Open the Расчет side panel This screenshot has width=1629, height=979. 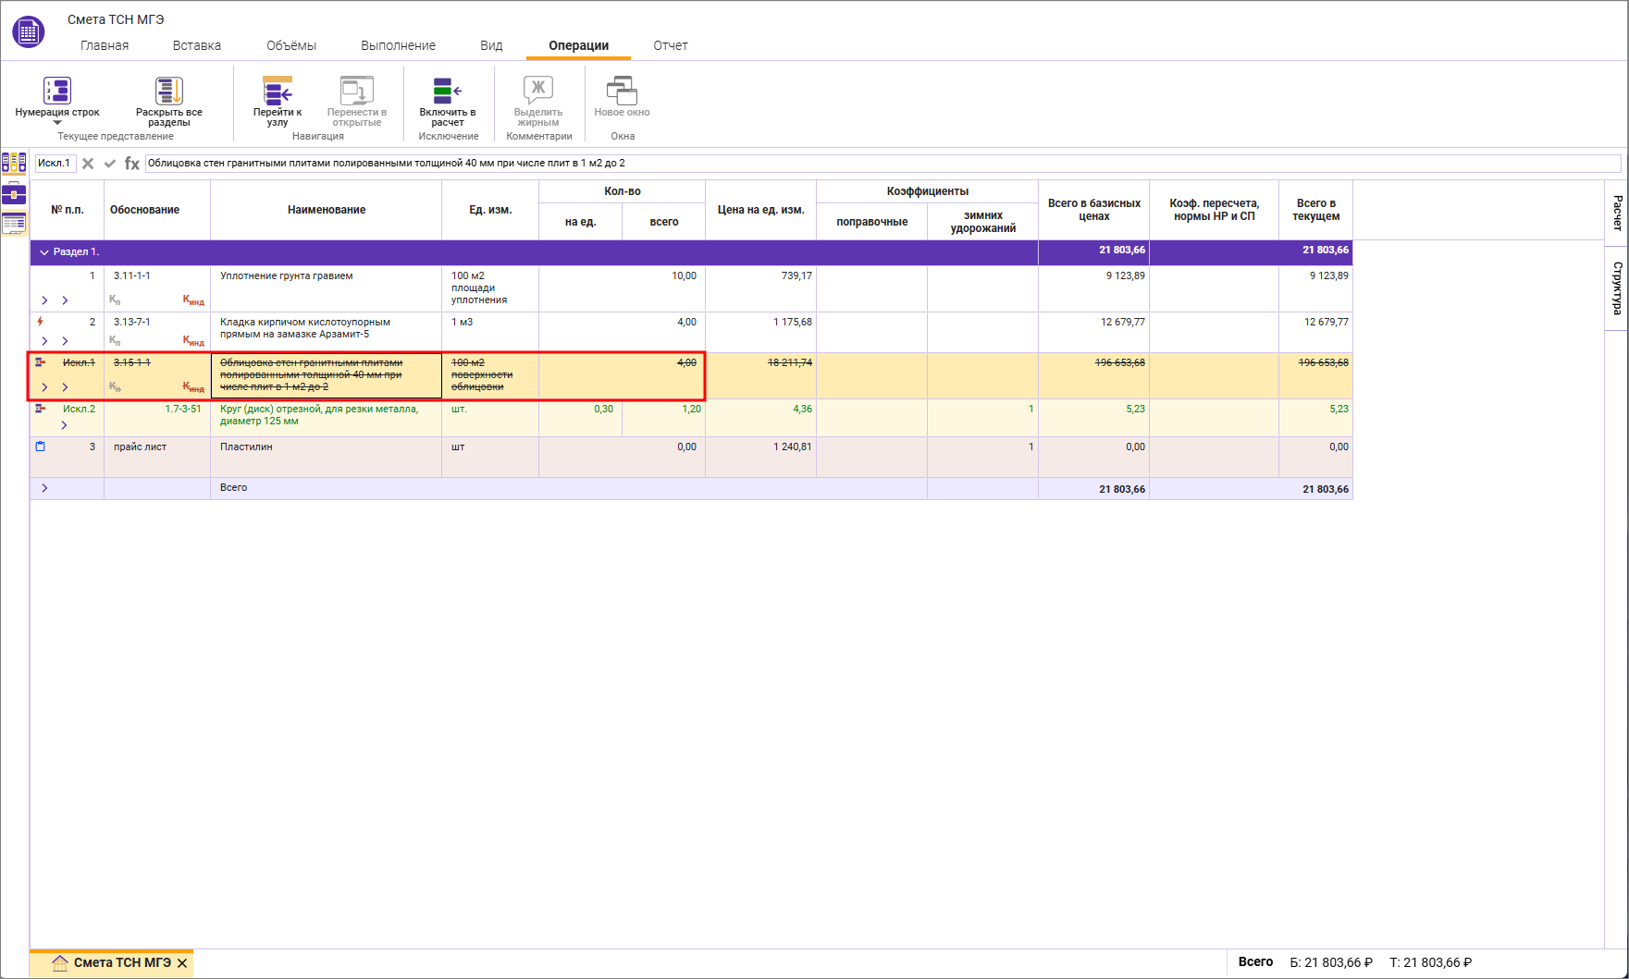tap(1616, 213)
